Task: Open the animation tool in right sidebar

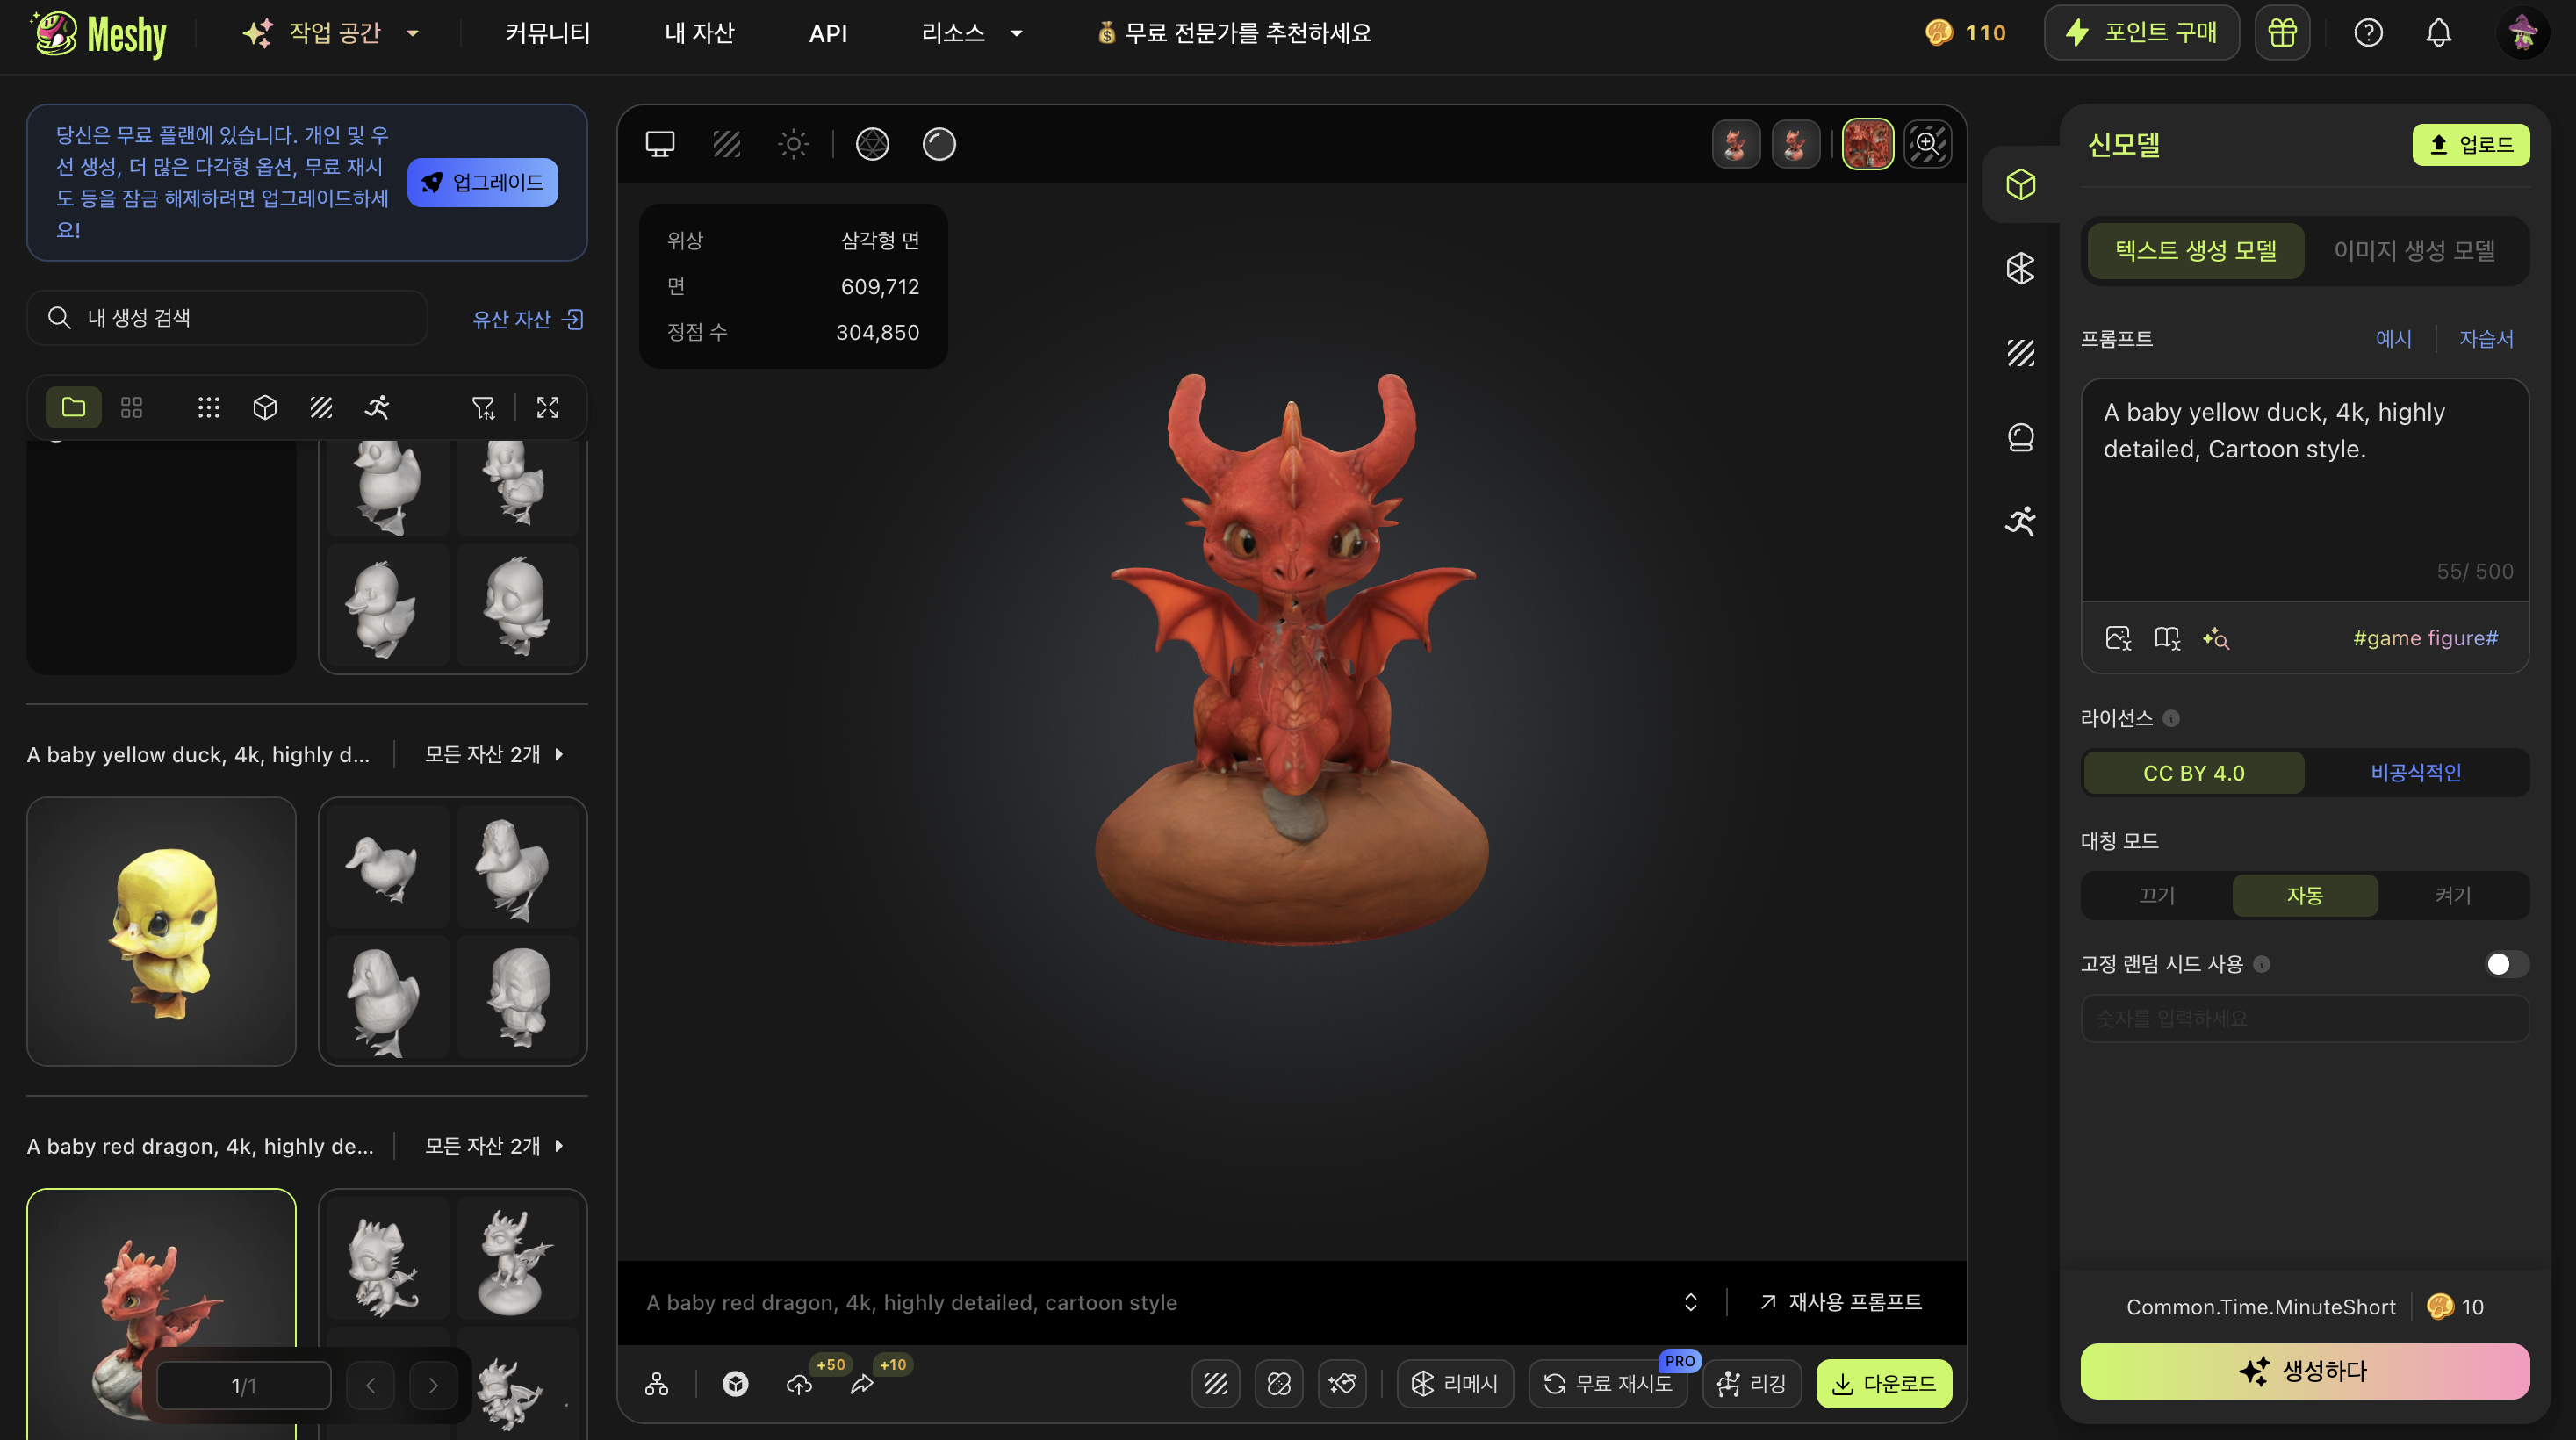Action: (x=2021, y=521)
